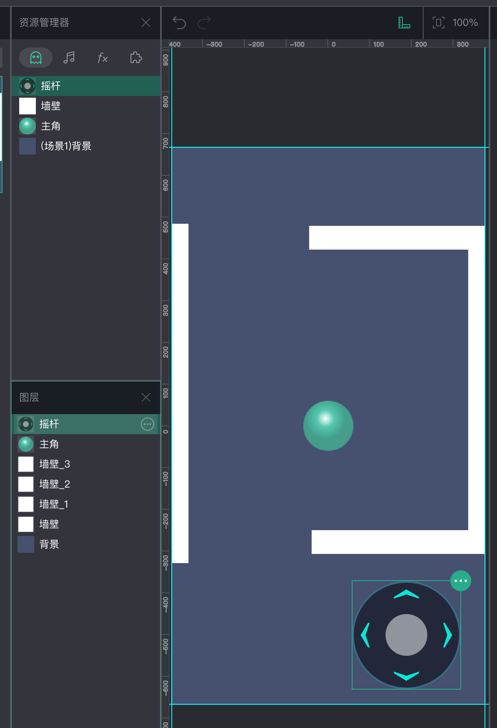Toggle the ruler display icon
Screen dimensions: 497x728
(404, 23)
